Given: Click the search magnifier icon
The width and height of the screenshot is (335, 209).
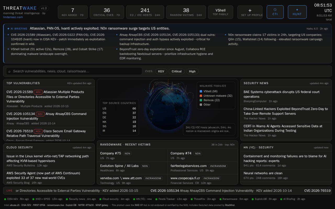Looking at the screenshot, I should click(x=9, y=71).
